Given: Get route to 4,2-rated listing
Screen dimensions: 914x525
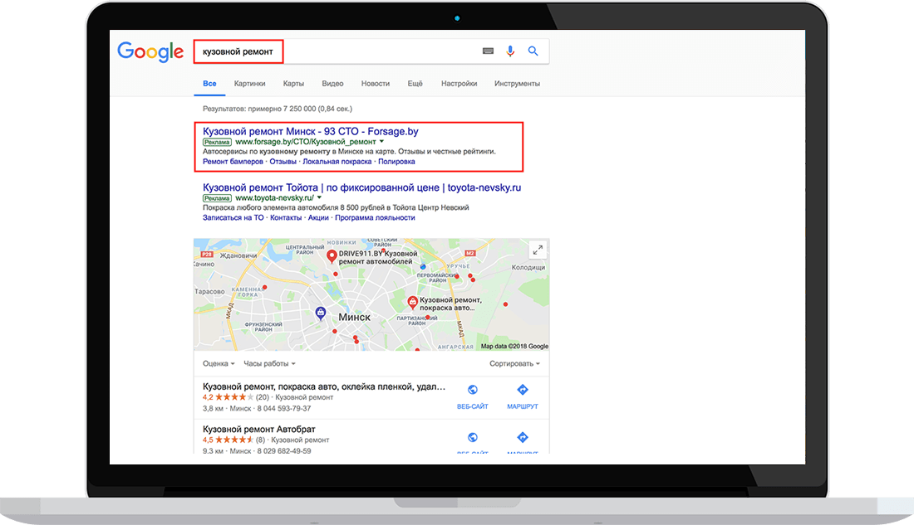Looking at the screenshot, I should point(523,390).
